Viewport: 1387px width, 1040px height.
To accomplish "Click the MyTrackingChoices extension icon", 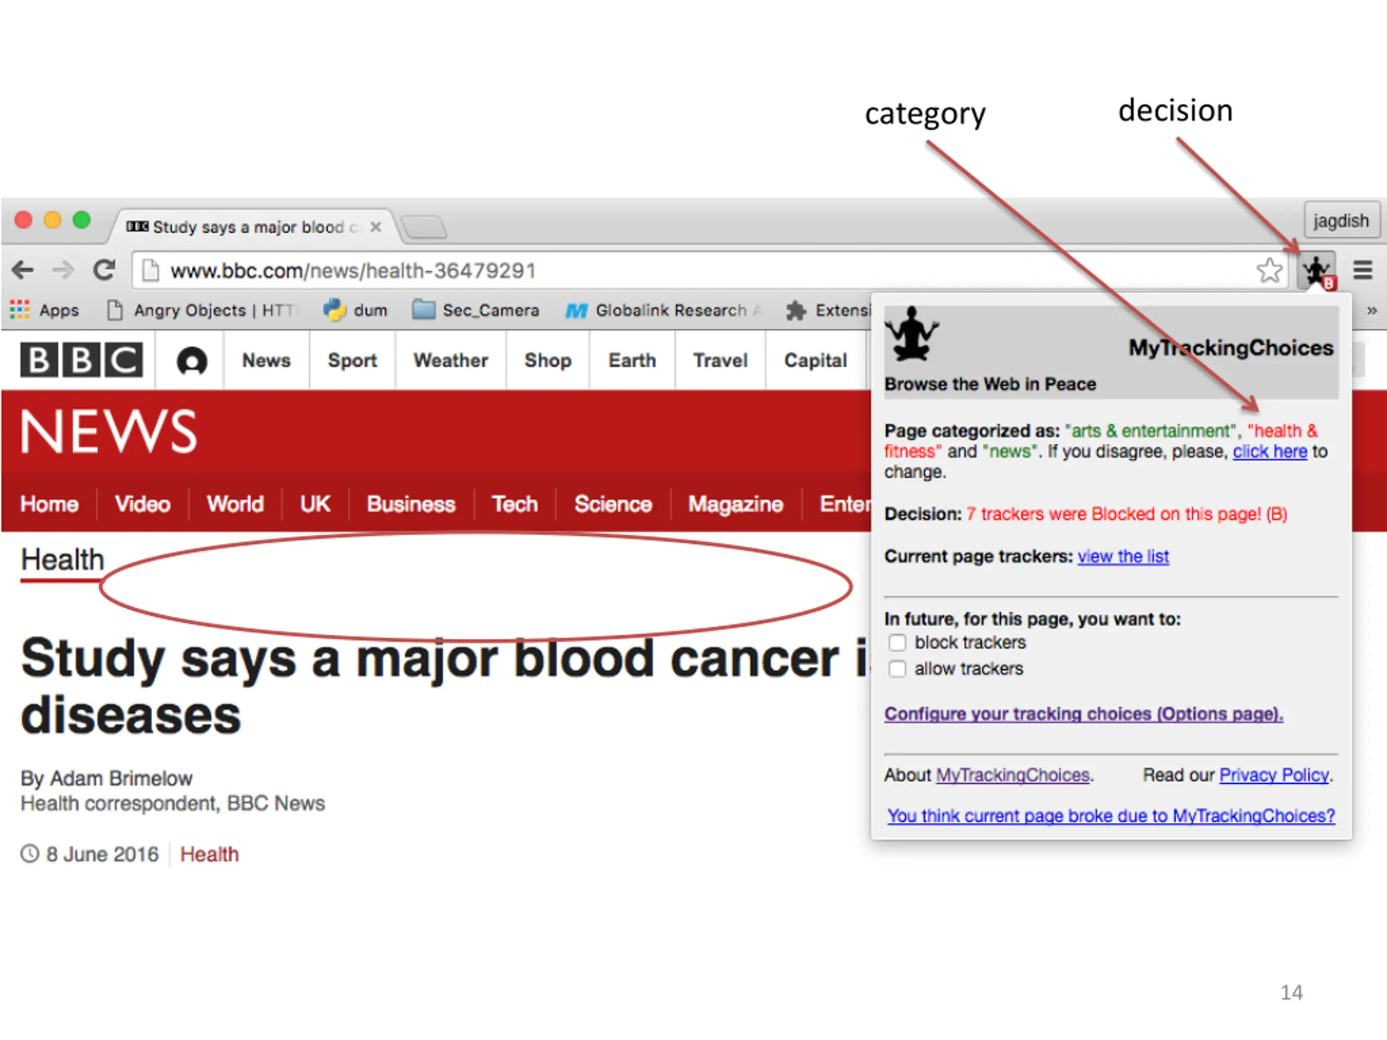I will [x=1316, y=271].
